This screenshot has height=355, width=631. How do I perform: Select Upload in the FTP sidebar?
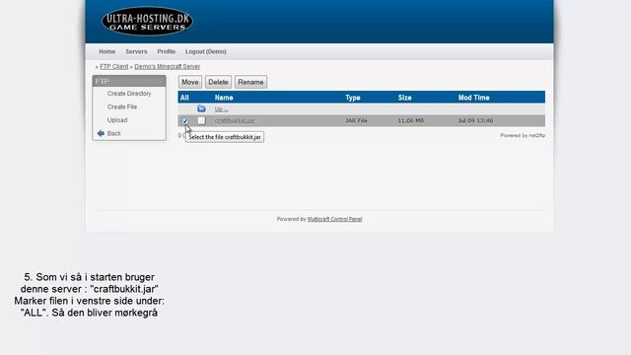[117, 120]
